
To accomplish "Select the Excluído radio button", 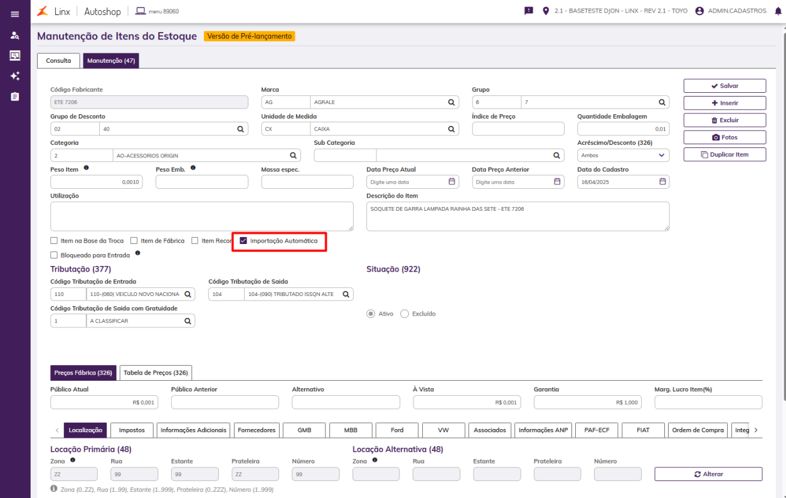I will tap(405, 314).
